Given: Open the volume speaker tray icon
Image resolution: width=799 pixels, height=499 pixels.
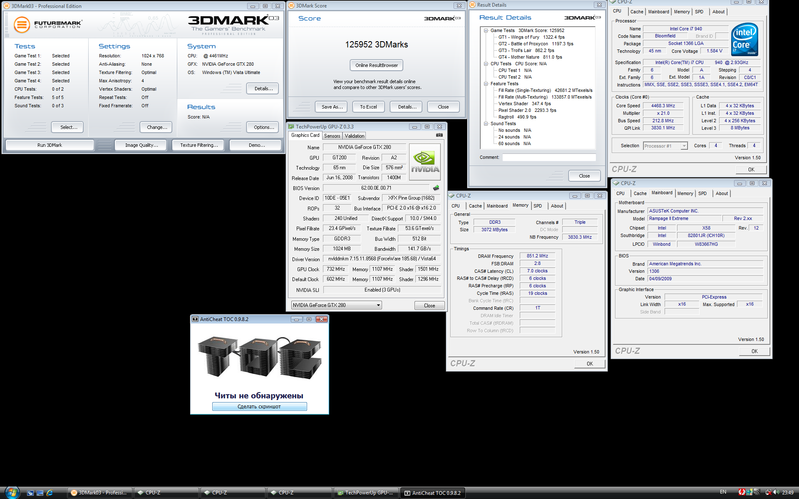Looking at the screenshot, I should point(776,492).
